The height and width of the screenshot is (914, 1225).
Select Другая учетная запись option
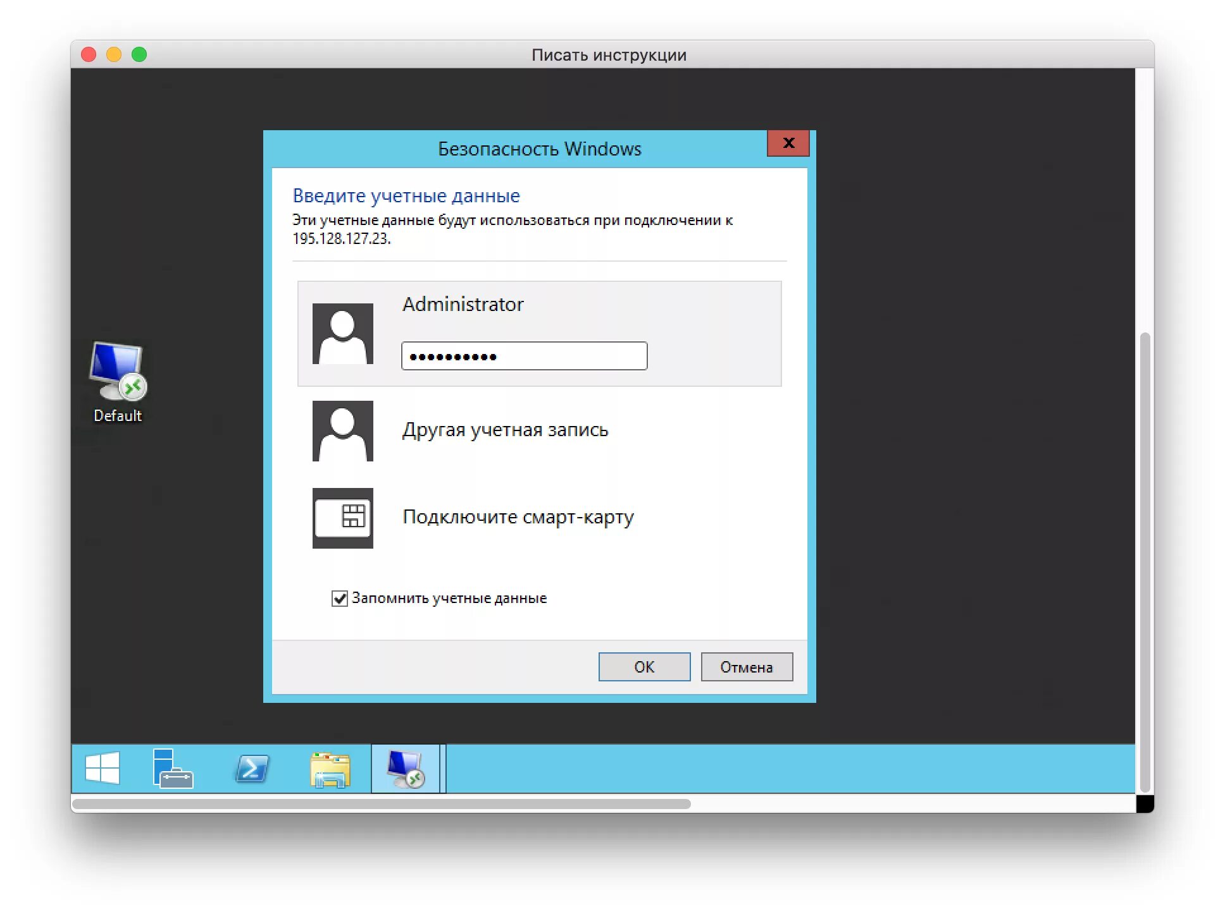point(505,430)
